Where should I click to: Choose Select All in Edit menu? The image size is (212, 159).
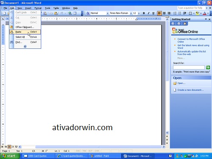(25, 37)
